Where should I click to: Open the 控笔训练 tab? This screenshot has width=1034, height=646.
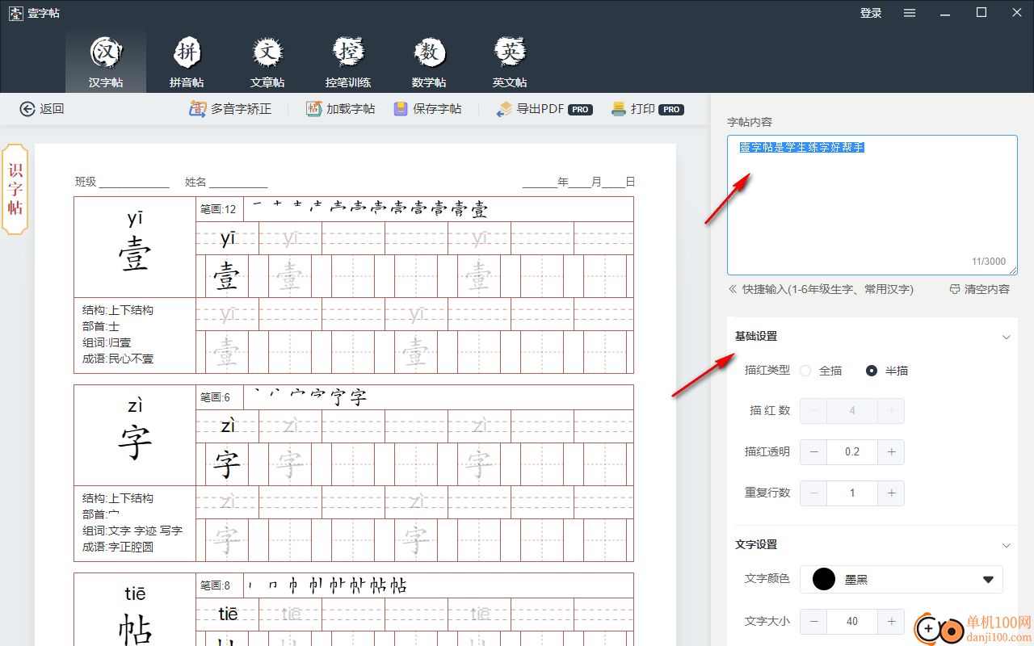point(348,61)
